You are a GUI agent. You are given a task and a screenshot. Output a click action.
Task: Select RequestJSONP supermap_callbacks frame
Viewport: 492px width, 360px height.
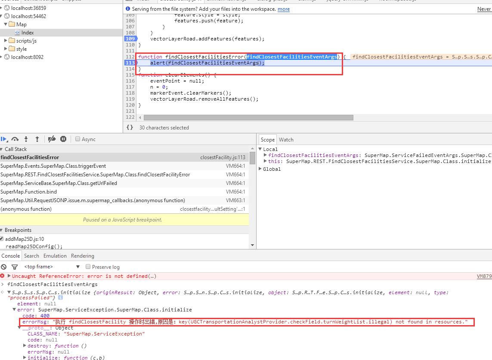pos(124,200)
